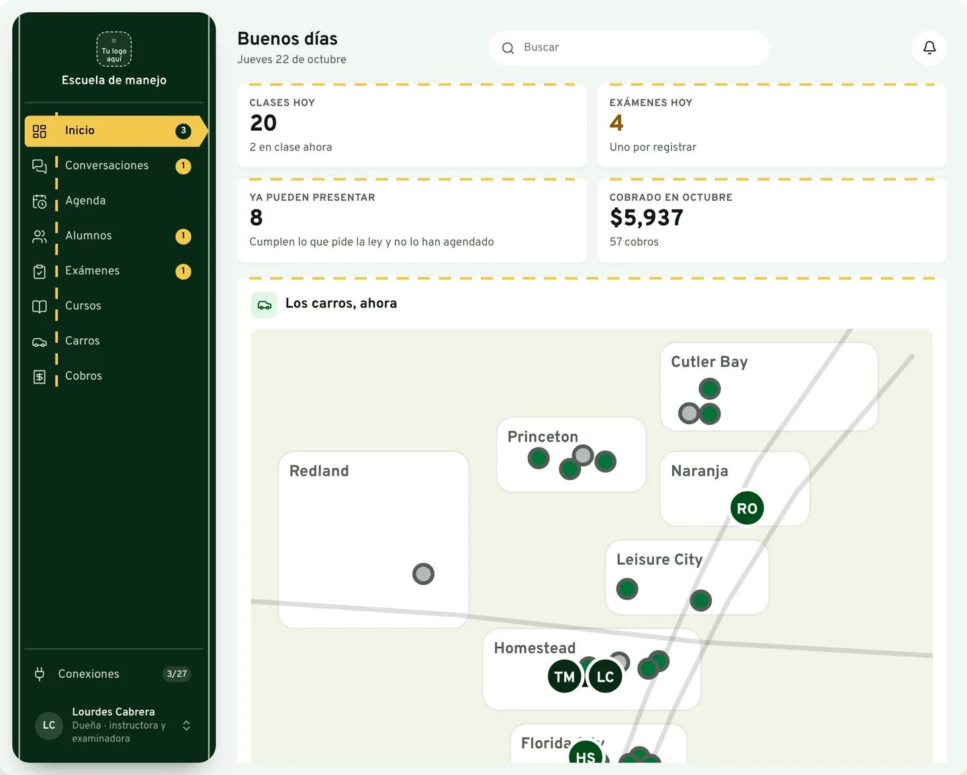Click the Conversaciones chat bubbles icon
Viewport: 967px width, 775px height.
tap(40, 166)
